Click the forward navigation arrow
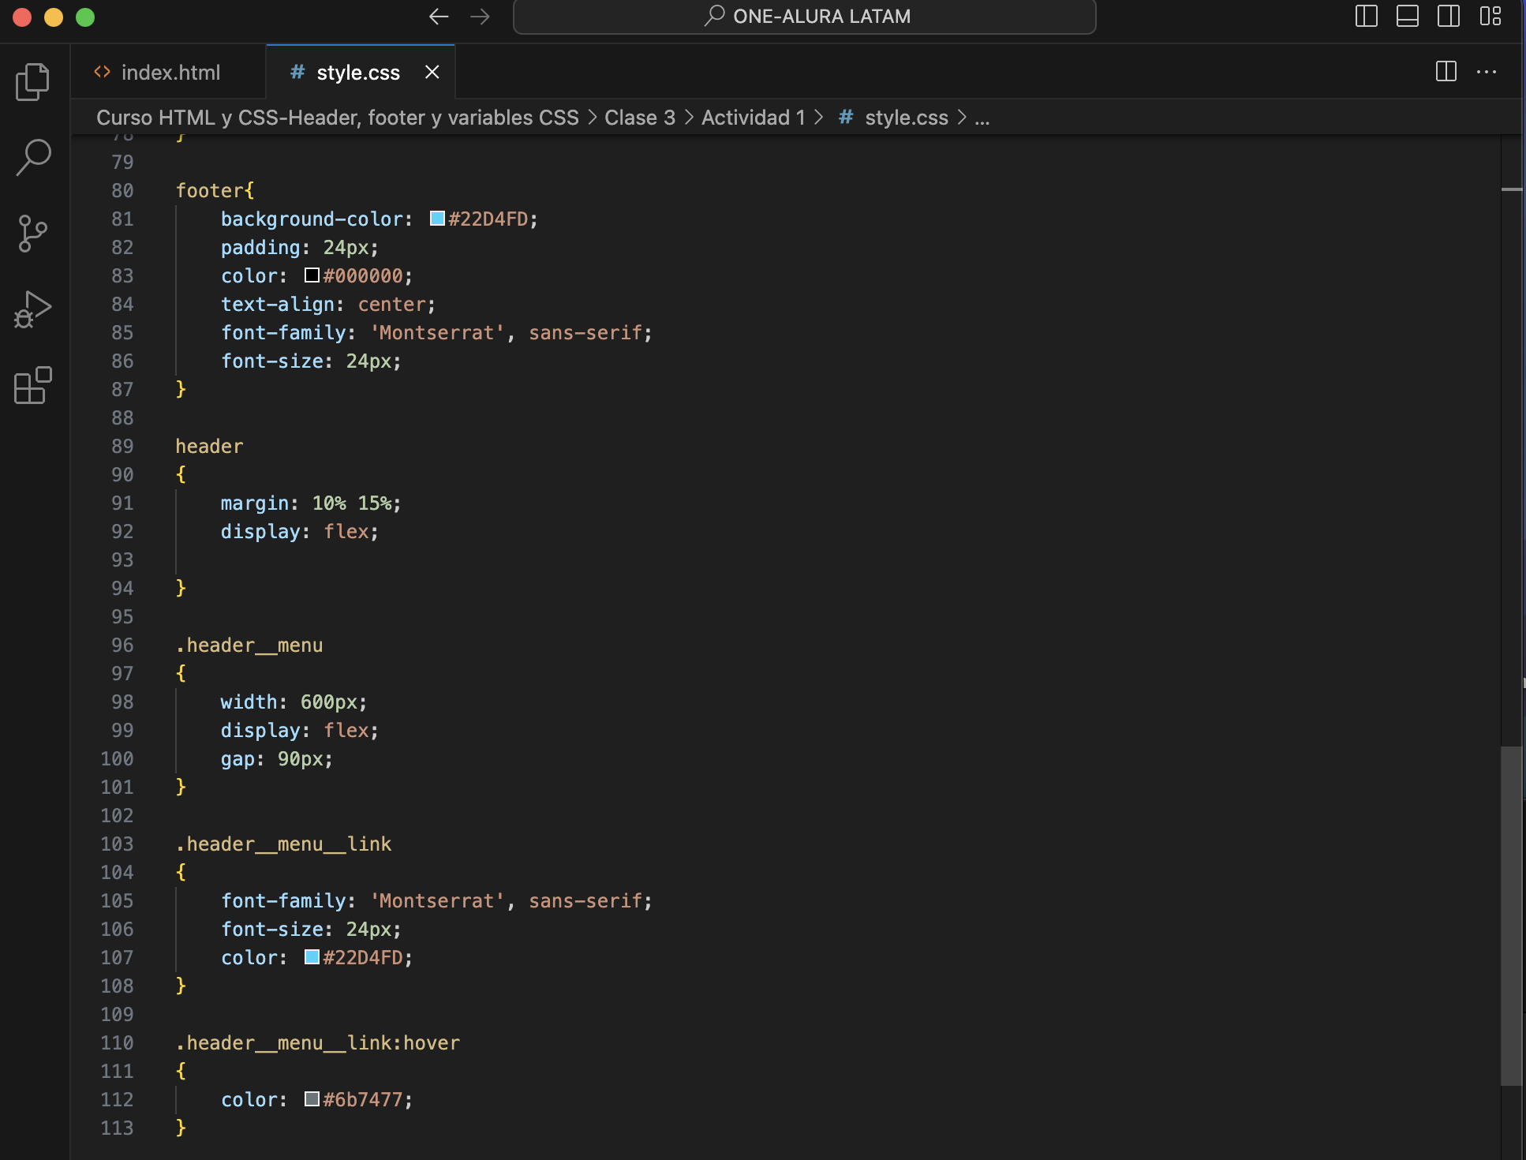The height and width of the screenshot is (1160, 1526). point(481,16)
